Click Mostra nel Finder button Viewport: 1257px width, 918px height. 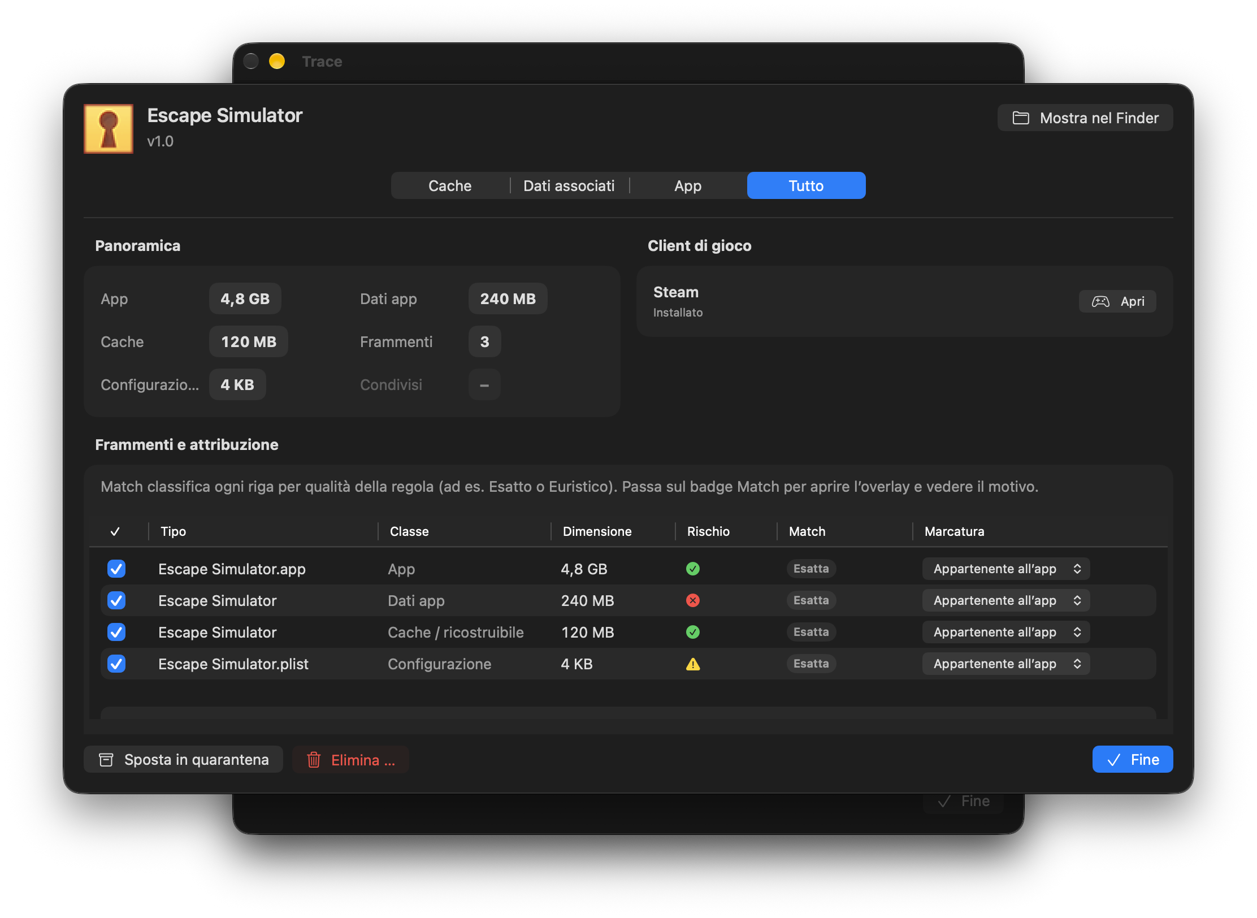tap(1085, 118)
